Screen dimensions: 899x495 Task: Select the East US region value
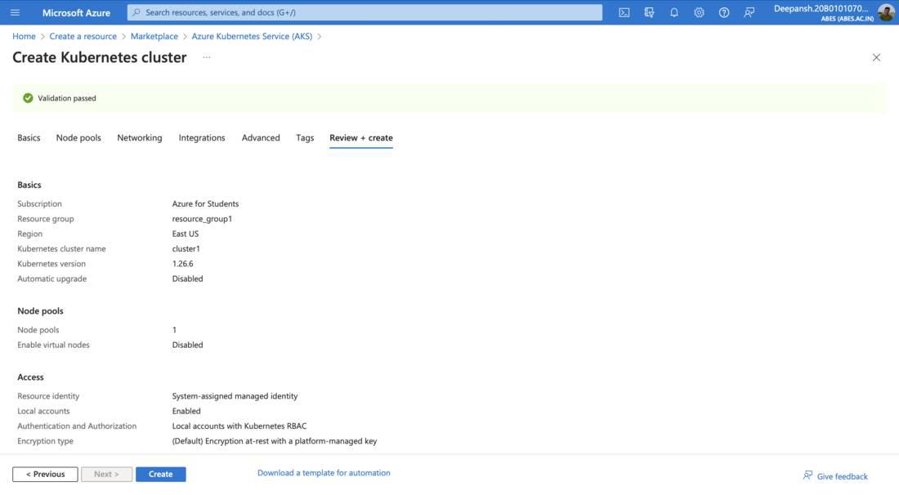(186, 233)
